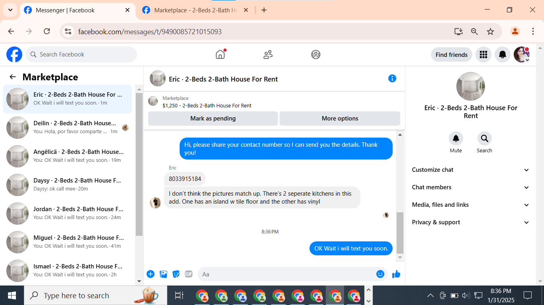Open Deilin conversation
544x305 pixels.
(68, 128)
